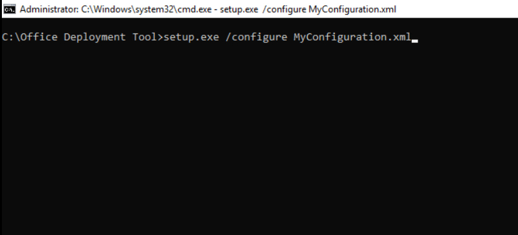
Task: Click the empty title bar area right of title
Action: [456, 9]
